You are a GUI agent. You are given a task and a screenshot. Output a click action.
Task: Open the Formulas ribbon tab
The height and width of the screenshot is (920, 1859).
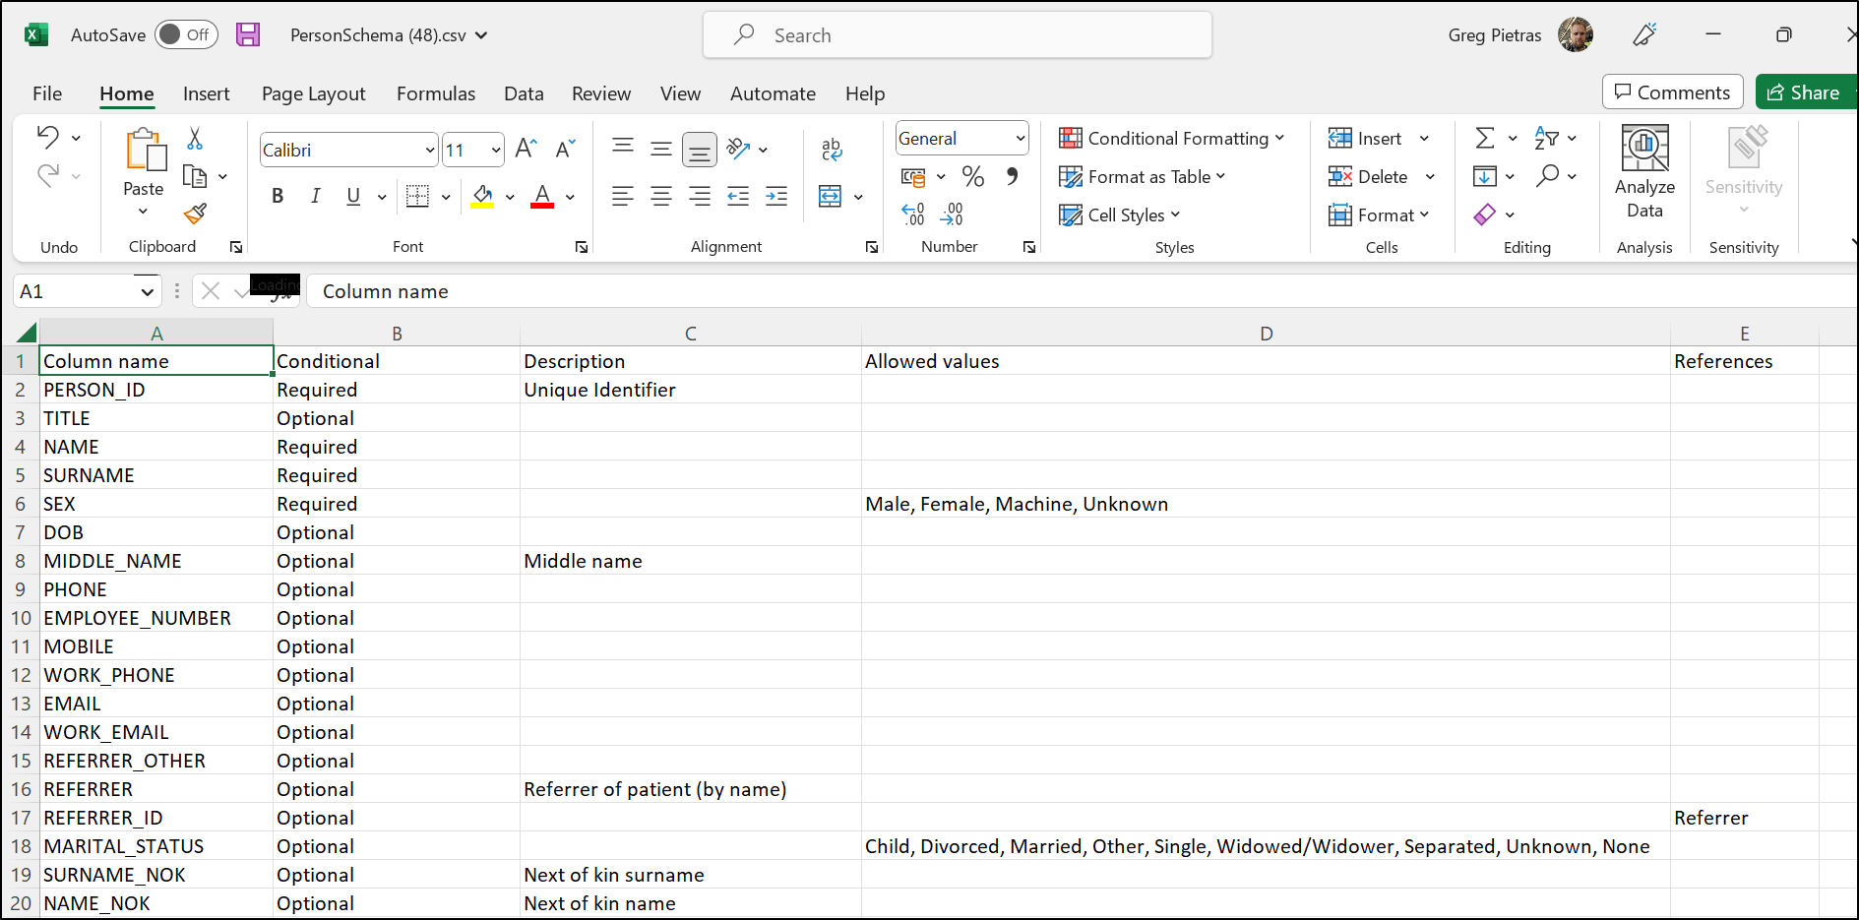tap(435, 93)
